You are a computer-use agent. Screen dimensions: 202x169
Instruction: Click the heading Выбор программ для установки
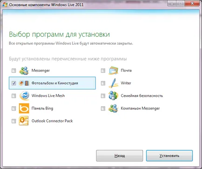pyautogui.click(x=59, y=34)
